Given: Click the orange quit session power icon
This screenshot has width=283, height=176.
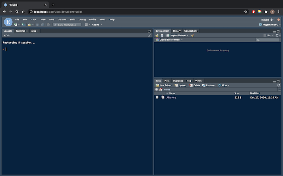Looking at the screenshot, I should coord(278,20).
